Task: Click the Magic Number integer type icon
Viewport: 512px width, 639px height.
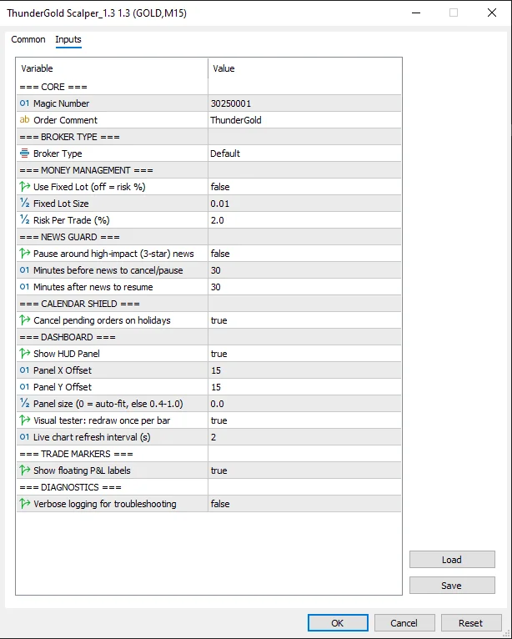Action: [x=24, y=103]
